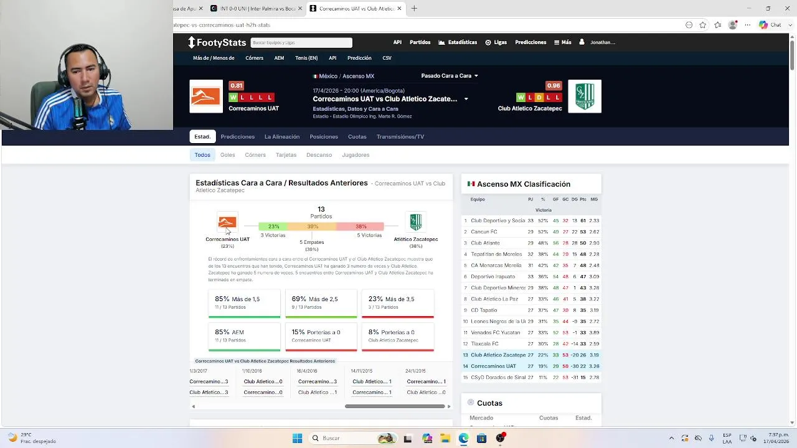Add page to favorites with star icon
797x448 pixels.
[x=703, y=25]
